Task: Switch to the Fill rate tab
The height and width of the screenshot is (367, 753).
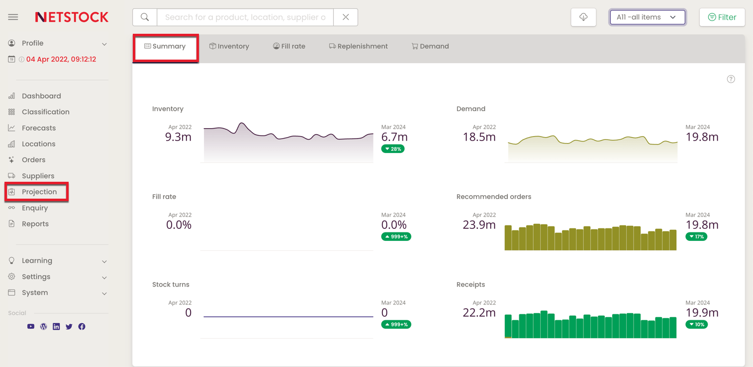Action: 289,46
